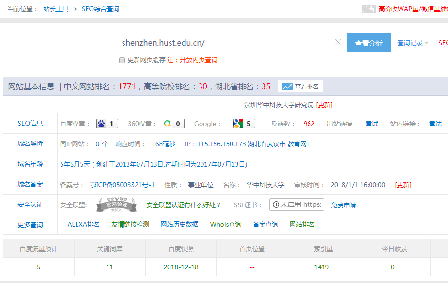Open 网站排名 link in 更多查询
The image size is (448, 283).
click(x=302, y=224)
